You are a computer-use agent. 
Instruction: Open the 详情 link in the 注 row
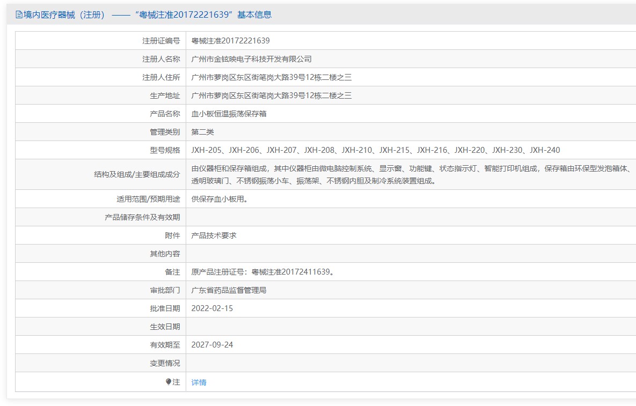coord(199,382)
